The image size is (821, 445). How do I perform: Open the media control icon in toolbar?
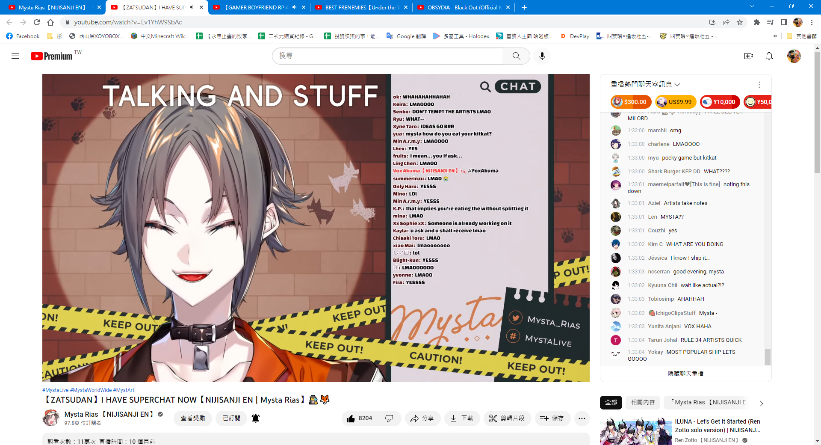coord(771,22)
